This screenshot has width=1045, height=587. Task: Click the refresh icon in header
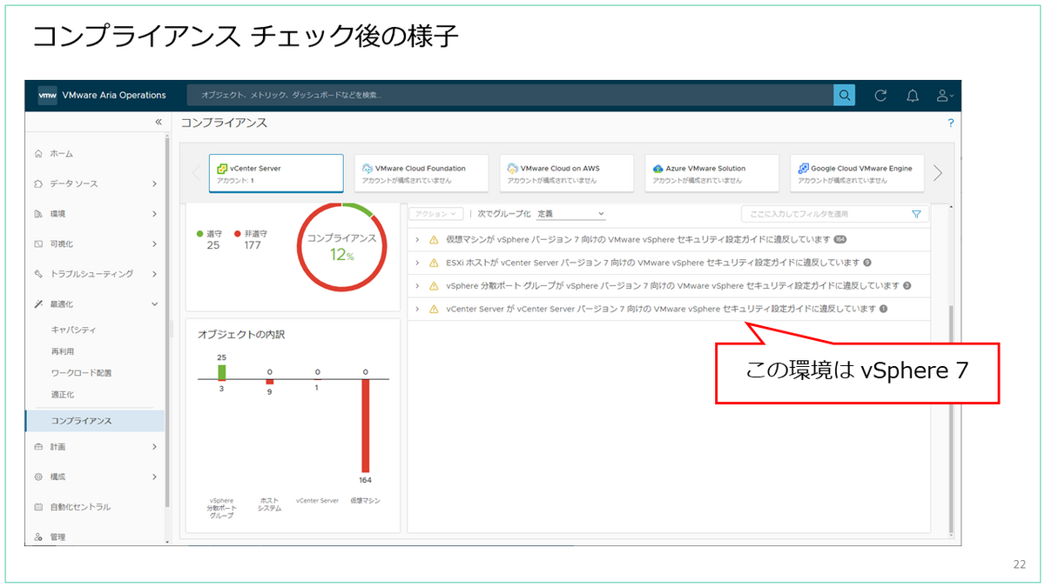(x=880, y=96)
